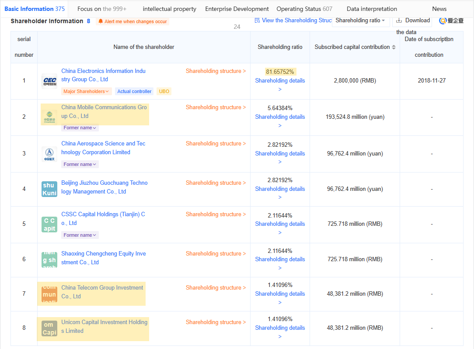Open the Enterprise Development tab
The height and width of the screenshot is (349, 474).
pyautogui.click(x=237, y=9)
